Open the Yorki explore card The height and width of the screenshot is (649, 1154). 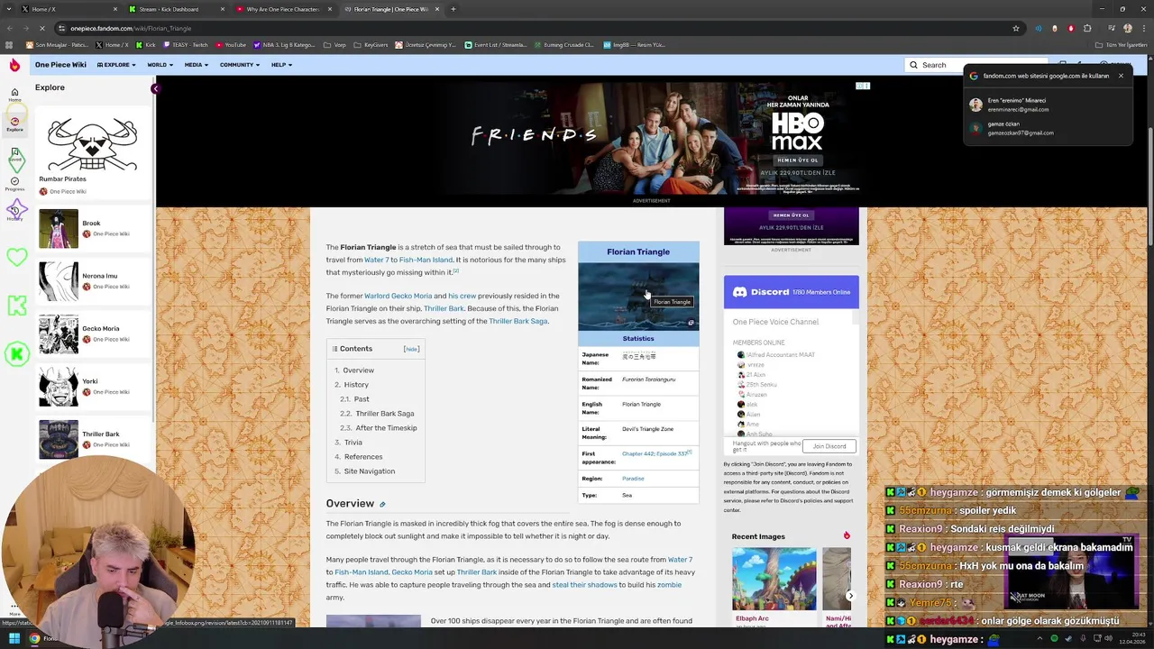[93, 387]
